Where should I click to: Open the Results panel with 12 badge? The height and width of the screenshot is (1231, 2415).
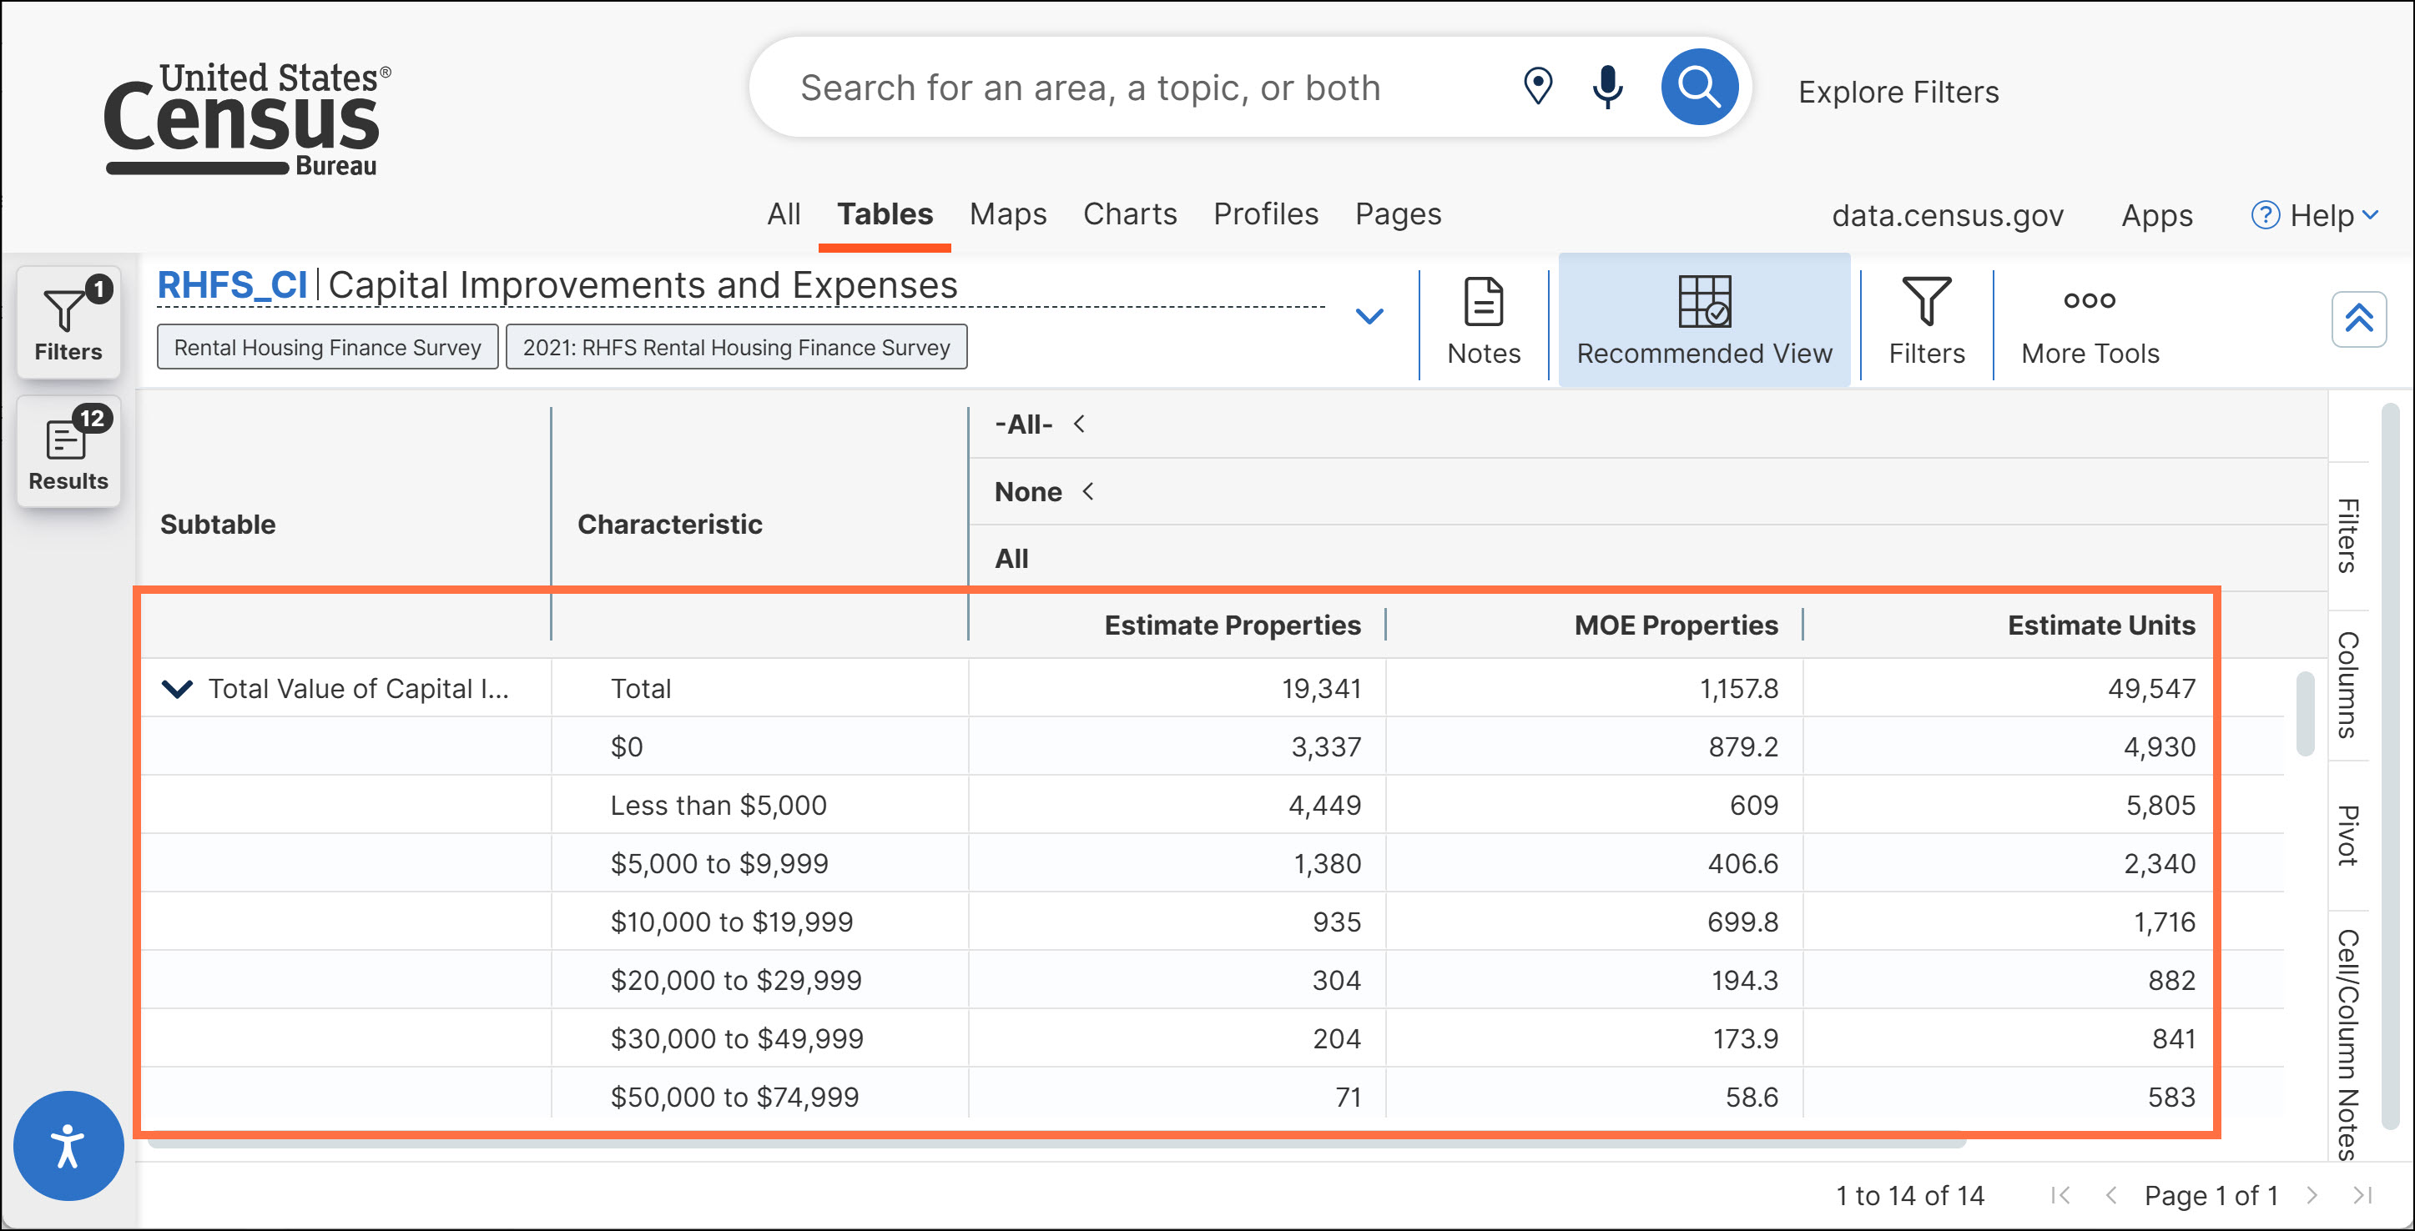point(68,451)
